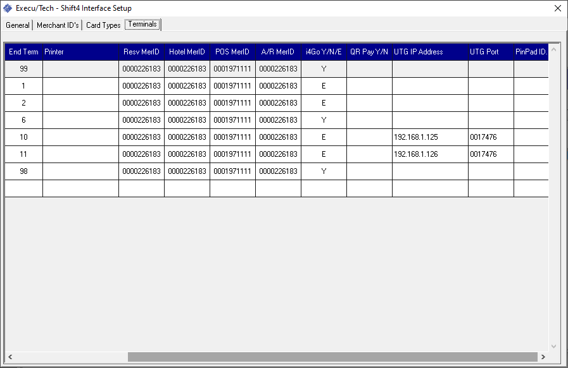Click the QR Pay Y/N column header
568x368 pixels.
click(x=370, y=52)
